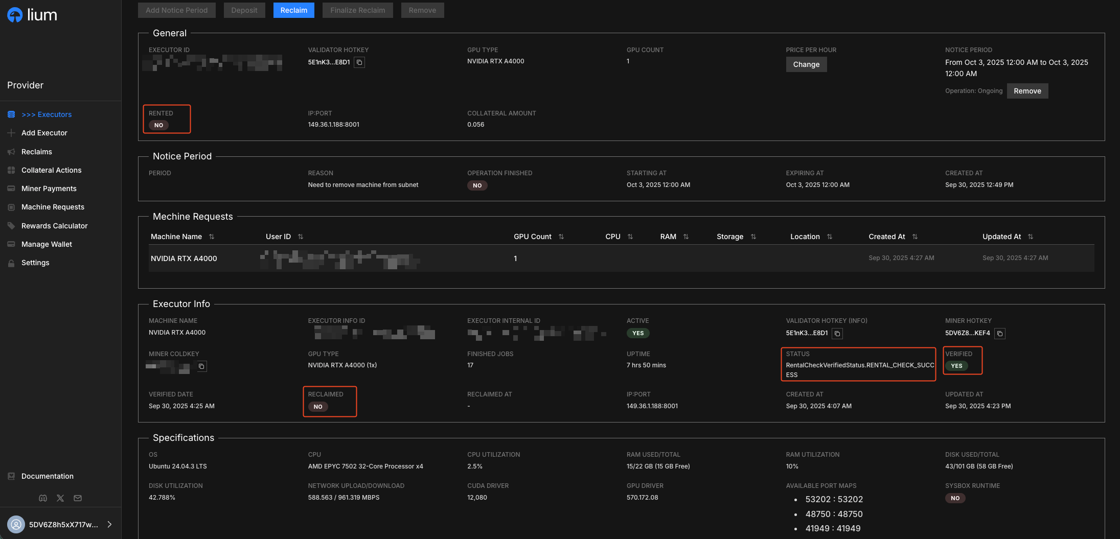
Task: Click the email envelope icon in sidebar
Action: (x=78, y=498)
